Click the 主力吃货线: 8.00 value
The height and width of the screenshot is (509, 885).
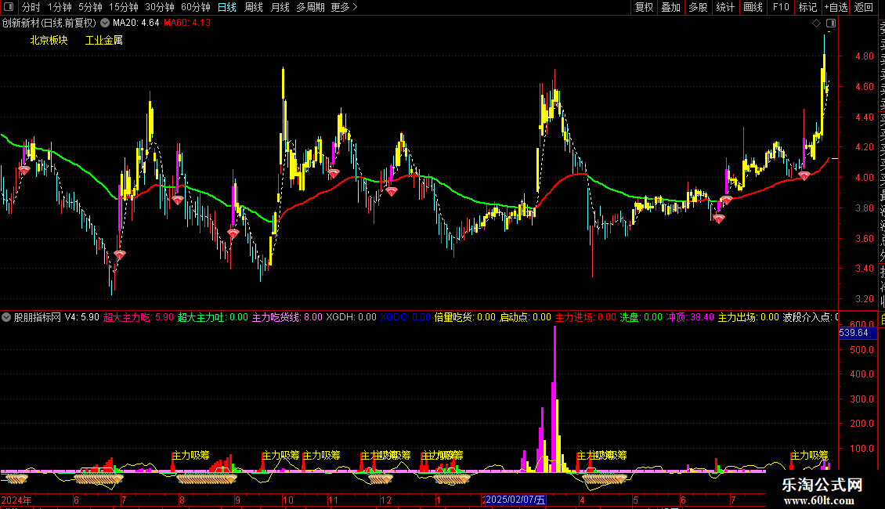[x=287, y=317]
